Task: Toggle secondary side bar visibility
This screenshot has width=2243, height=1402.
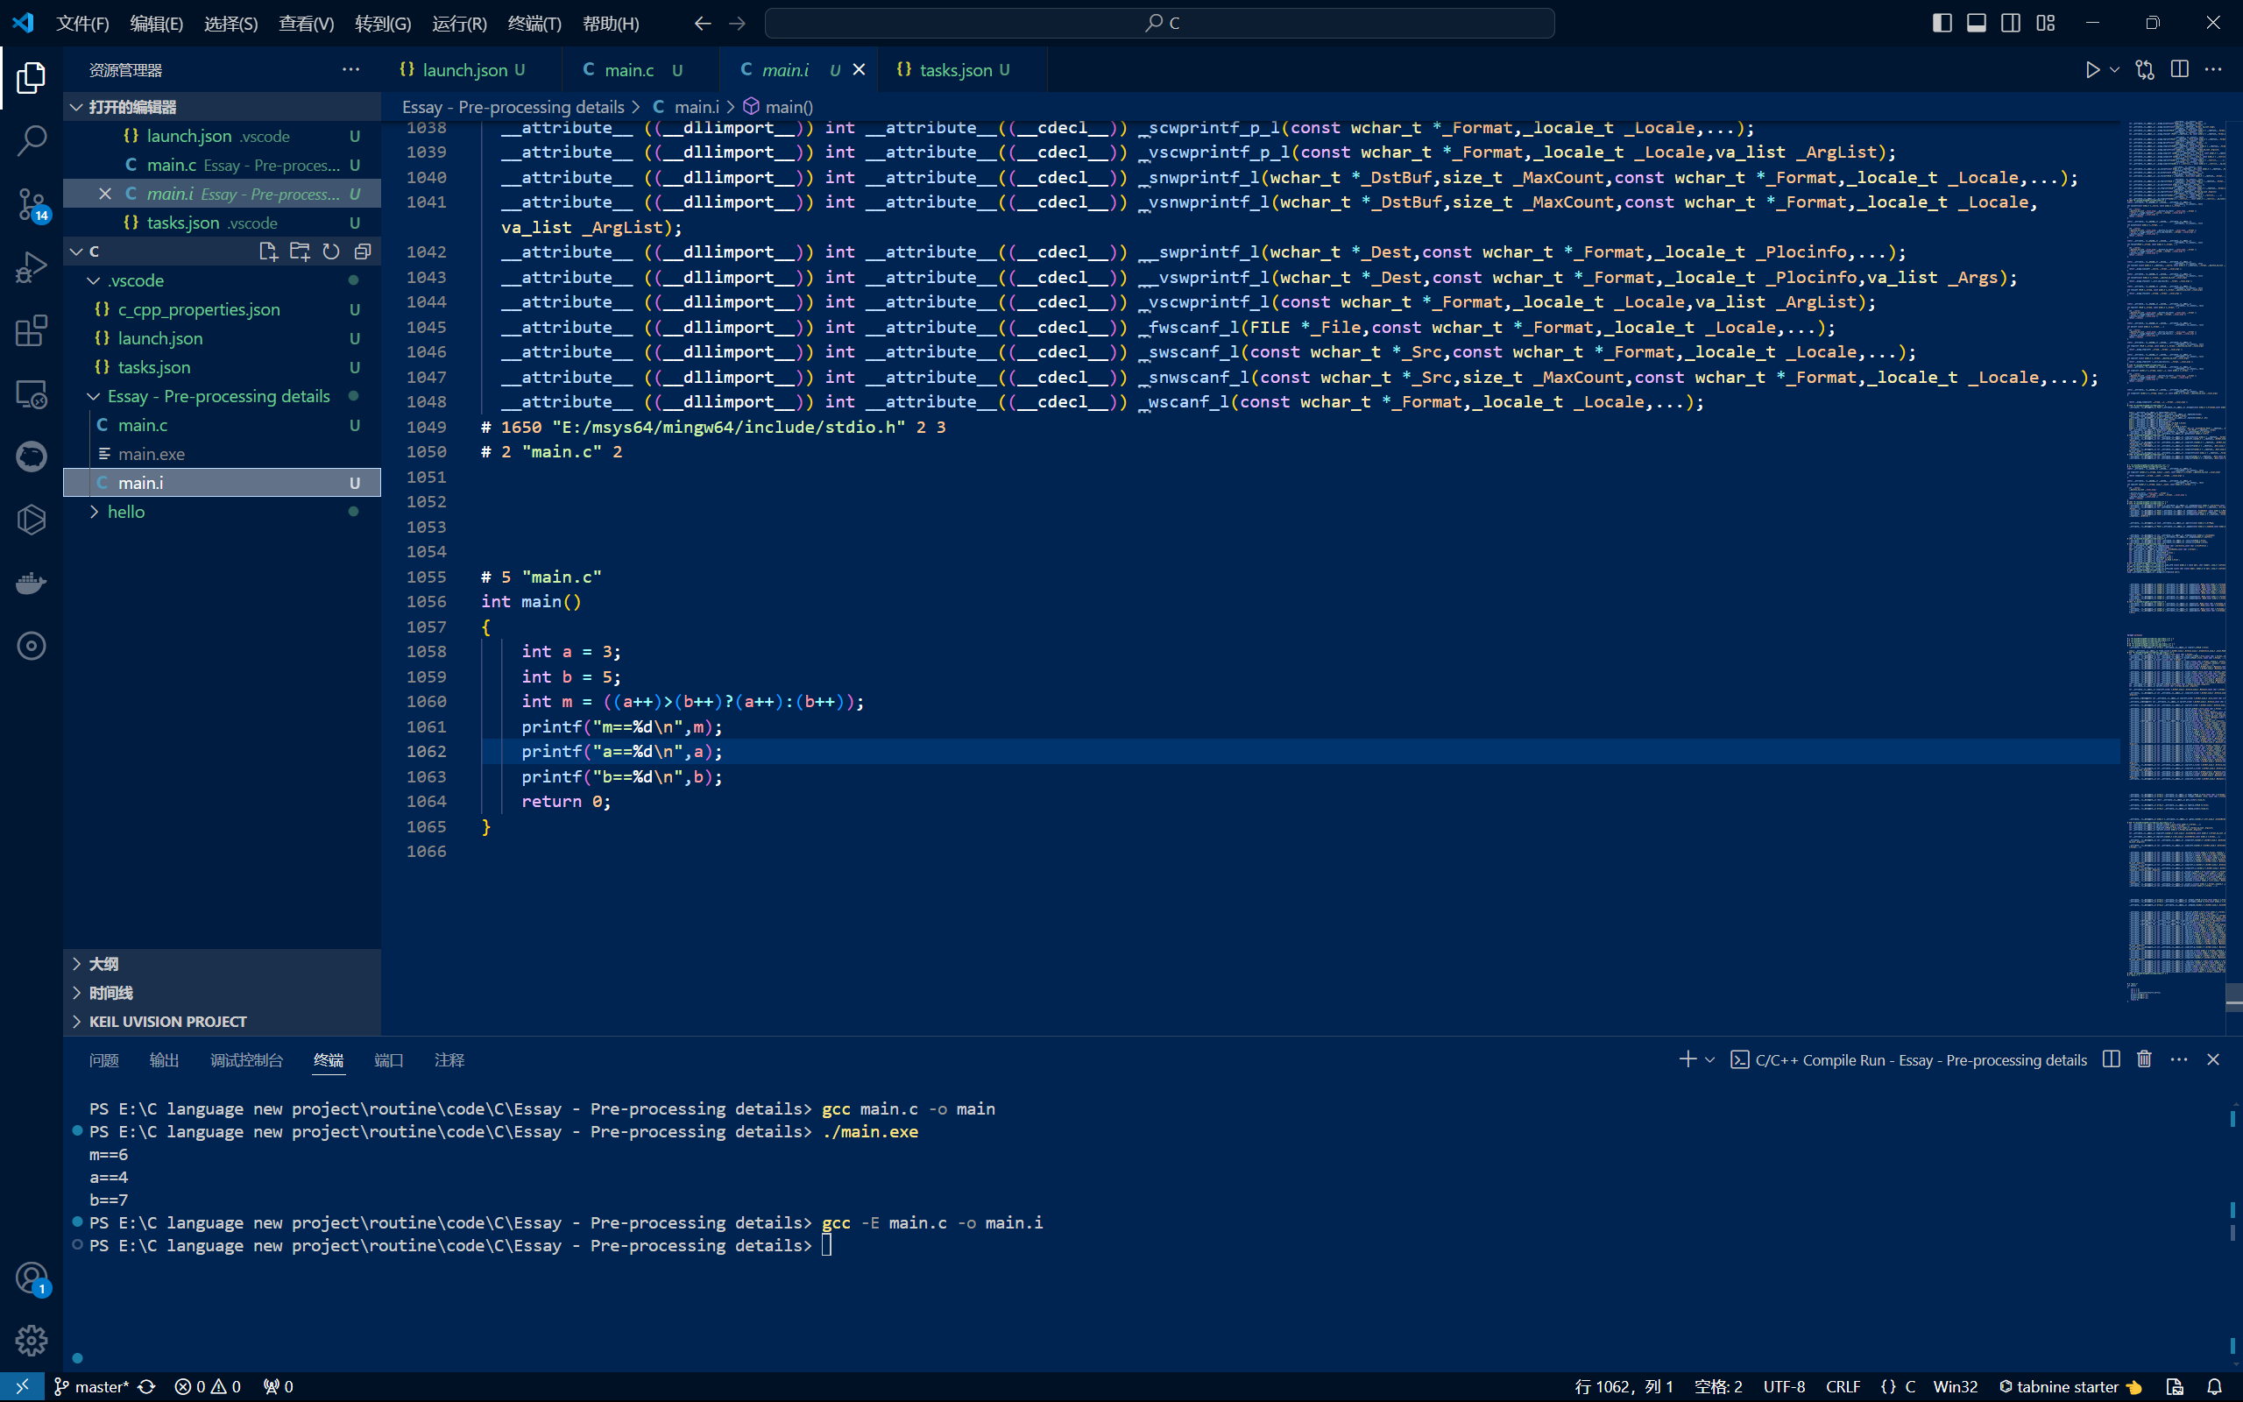Action: (2010, 23)
